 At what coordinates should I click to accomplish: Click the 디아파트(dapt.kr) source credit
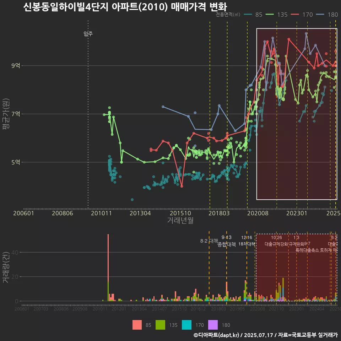(216, 335)
